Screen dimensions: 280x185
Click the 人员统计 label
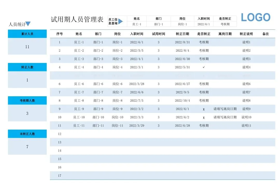tap(17, 24)
